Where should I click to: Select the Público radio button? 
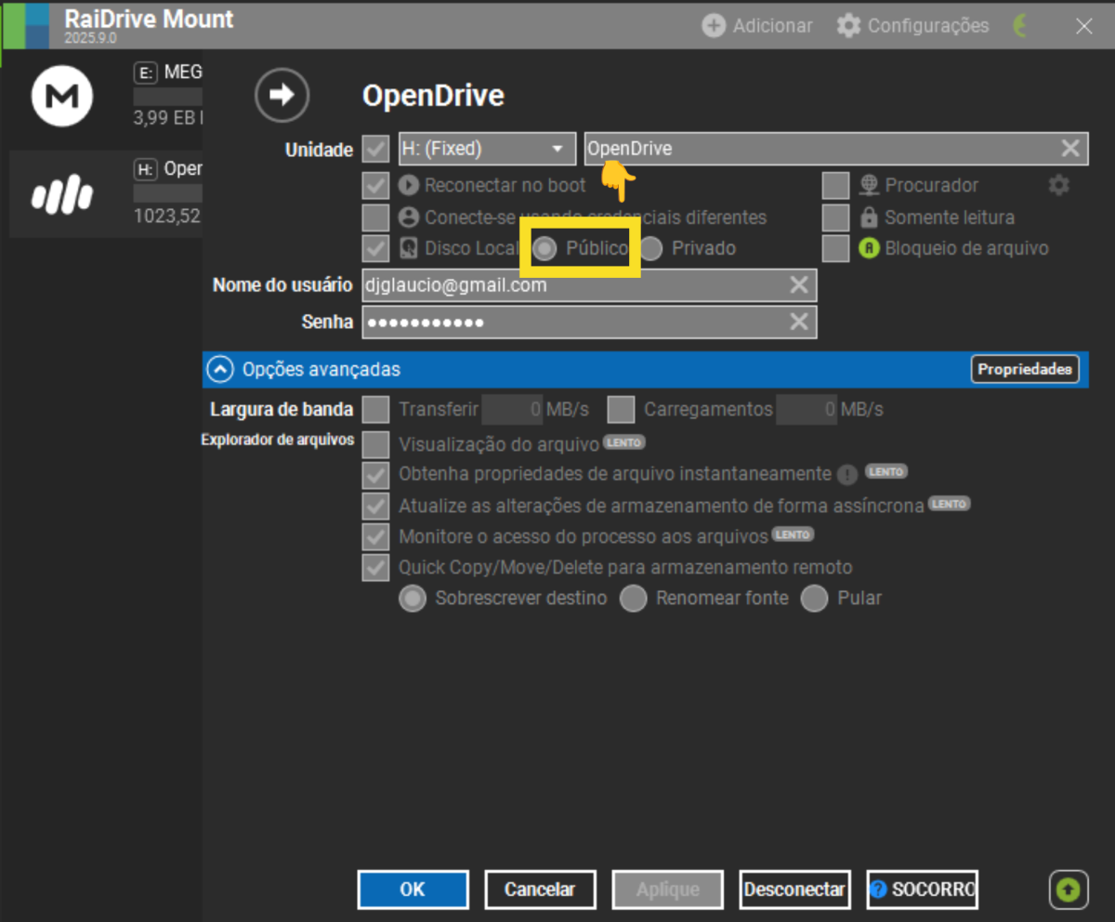[547, 248]
